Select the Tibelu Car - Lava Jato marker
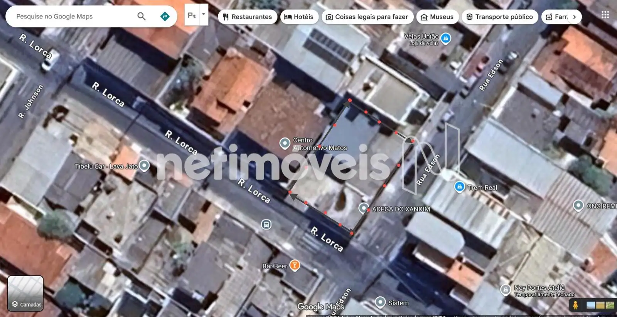This screenshot has height=317, width=617. click(x=144, y=166)
